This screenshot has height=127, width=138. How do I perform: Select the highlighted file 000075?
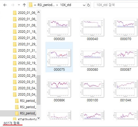59,57
